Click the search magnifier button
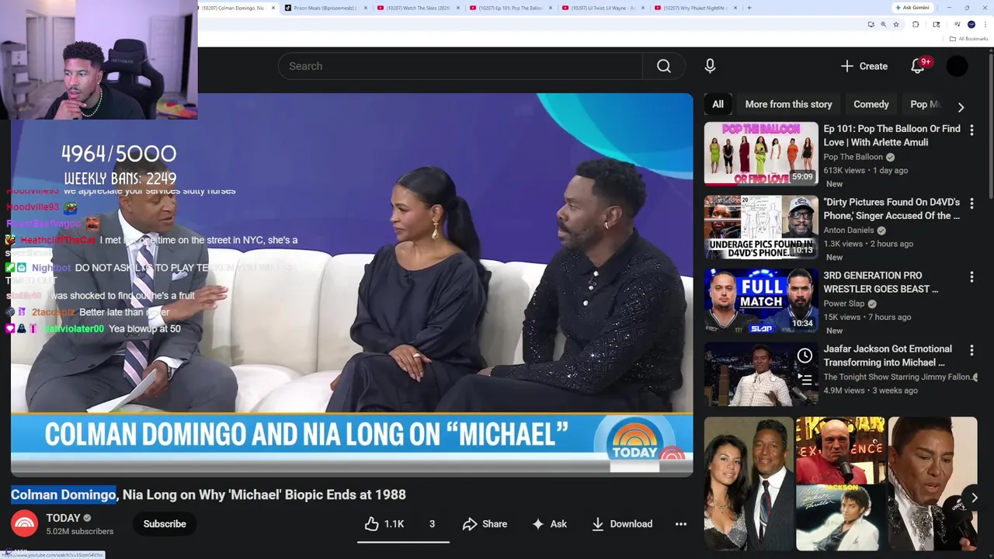 (664, 66)
